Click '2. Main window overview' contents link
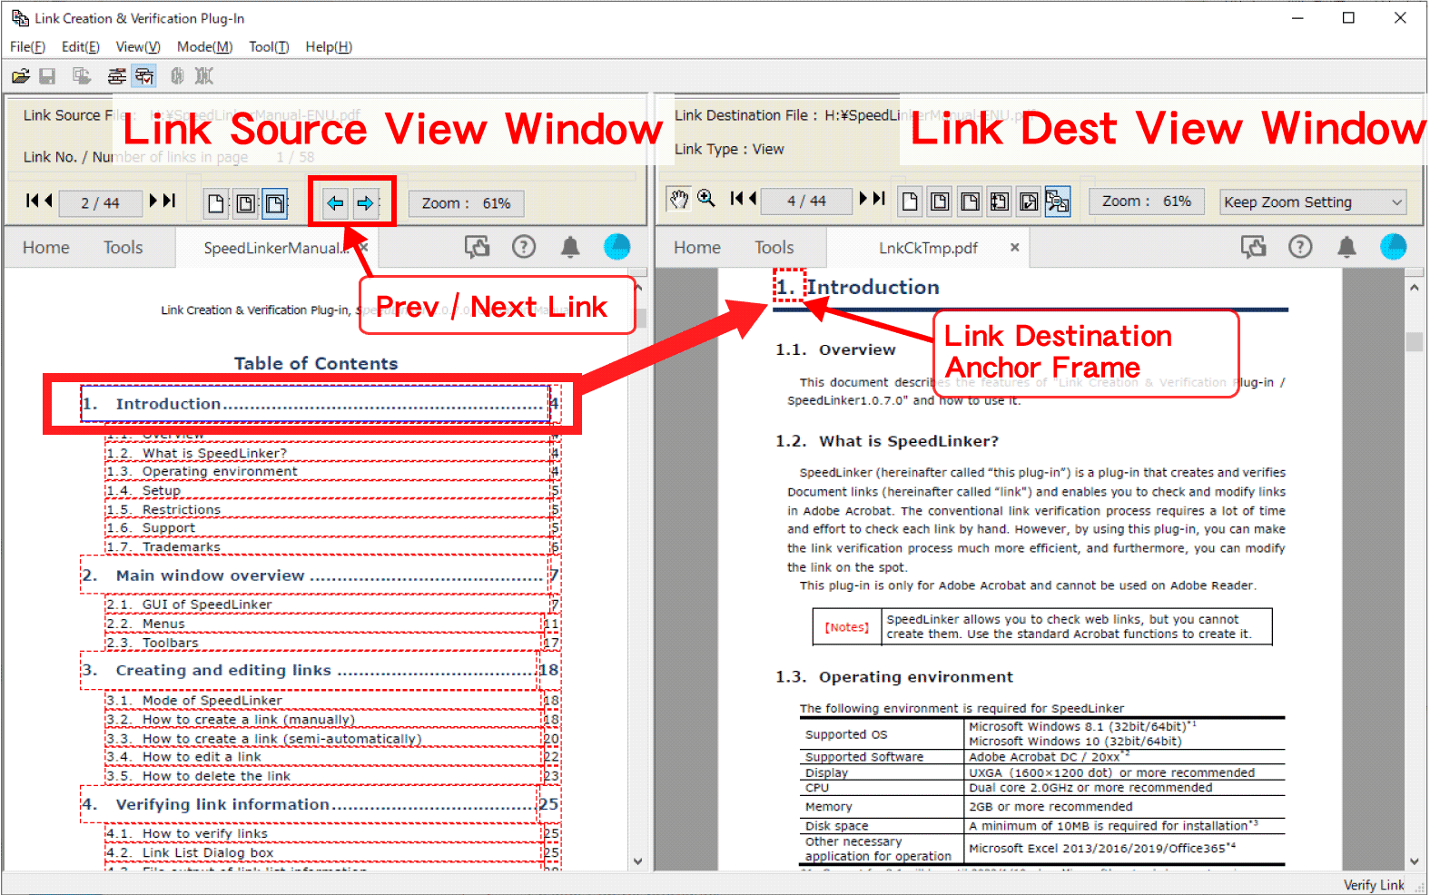 315,575
